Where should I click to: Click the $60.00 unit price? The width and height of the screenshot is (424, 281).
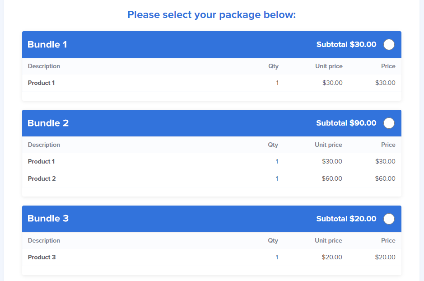(x=331, y=178)
